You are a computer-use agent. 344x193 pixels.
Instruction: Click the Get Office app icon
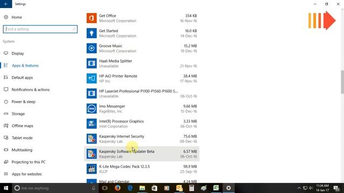[91, 18]
